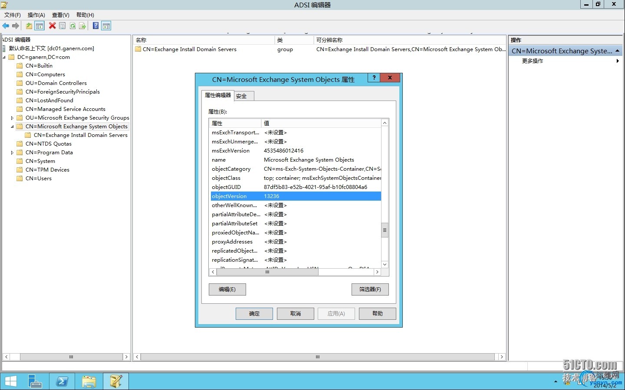Sort by 属性 column header
Viewport: 625px width, 390px height.
pos(235,123)
